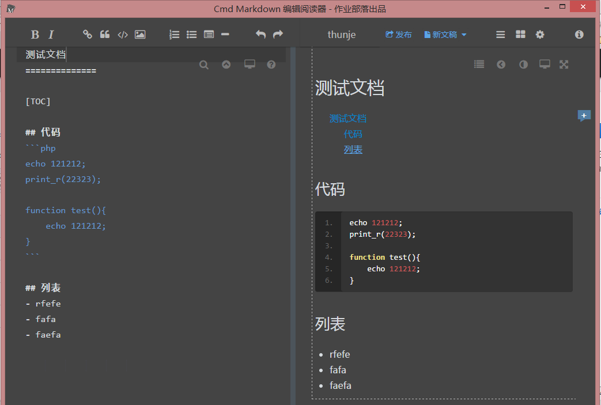601x405 pixels.
Task: Open the thunje user account
Action: coord(342,35)
